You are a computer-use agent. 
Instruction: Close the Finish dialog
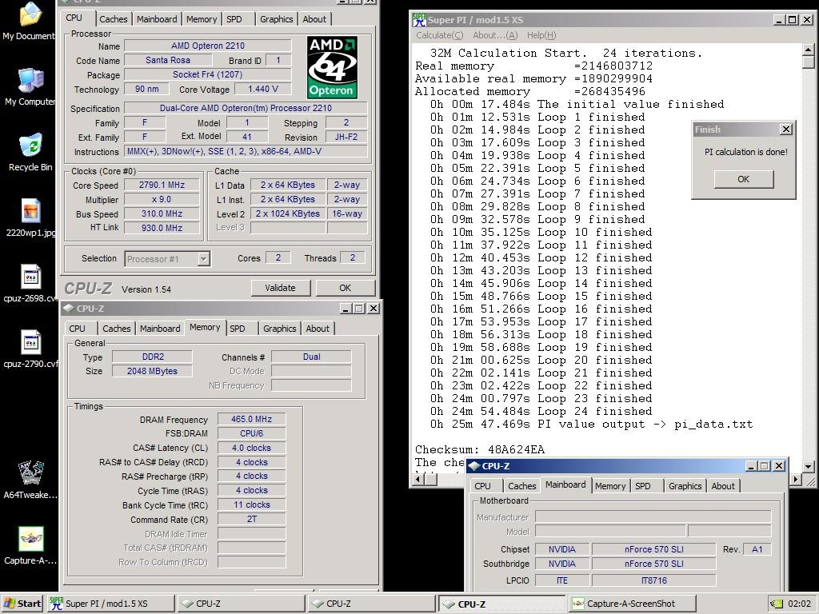click(x=785, y=129)
